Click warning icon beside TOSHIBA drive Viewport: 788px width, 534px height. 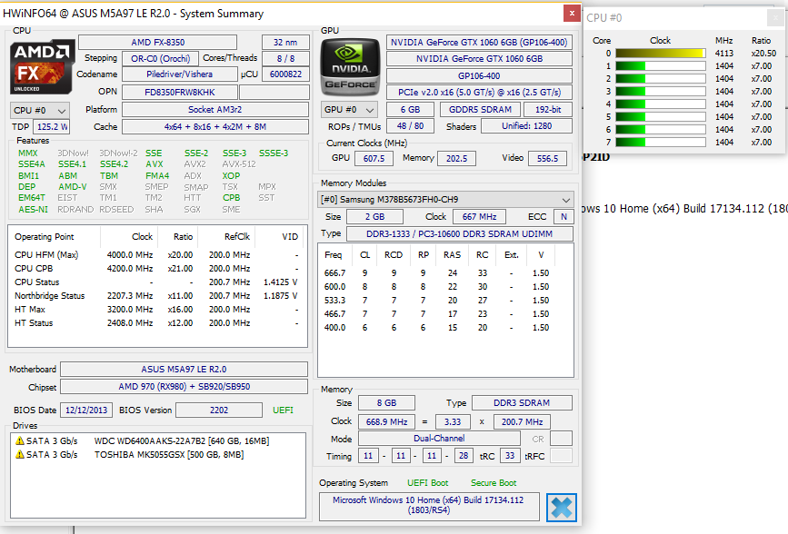click(x=20, y=454)
